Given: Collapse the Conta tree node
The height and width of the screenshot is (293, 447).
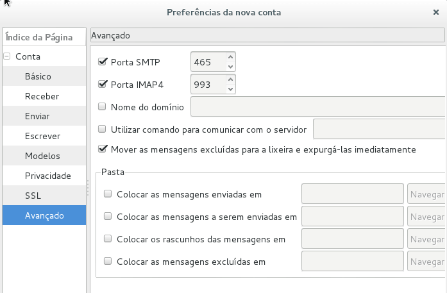Looking at the screenshot, I should pyautogui.click(x=7, y=56).
